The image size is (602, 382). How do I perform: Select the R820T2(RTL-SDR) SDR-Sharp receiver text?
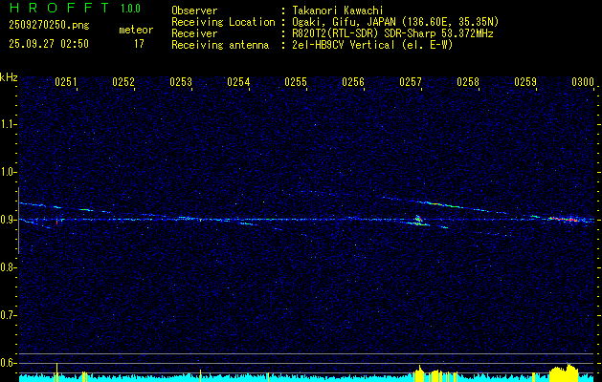(392, 33)
